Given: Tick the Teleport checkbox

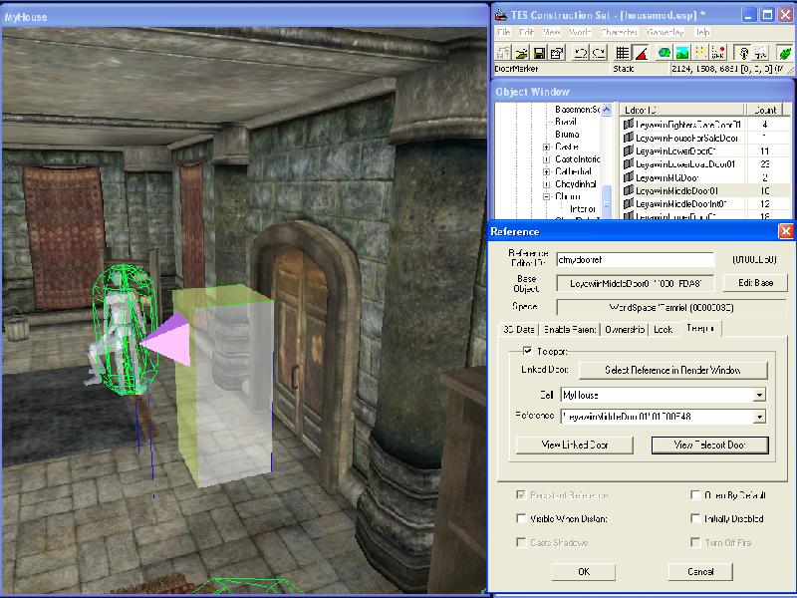Looking at the screenshot, I should [x=528, y=351].
